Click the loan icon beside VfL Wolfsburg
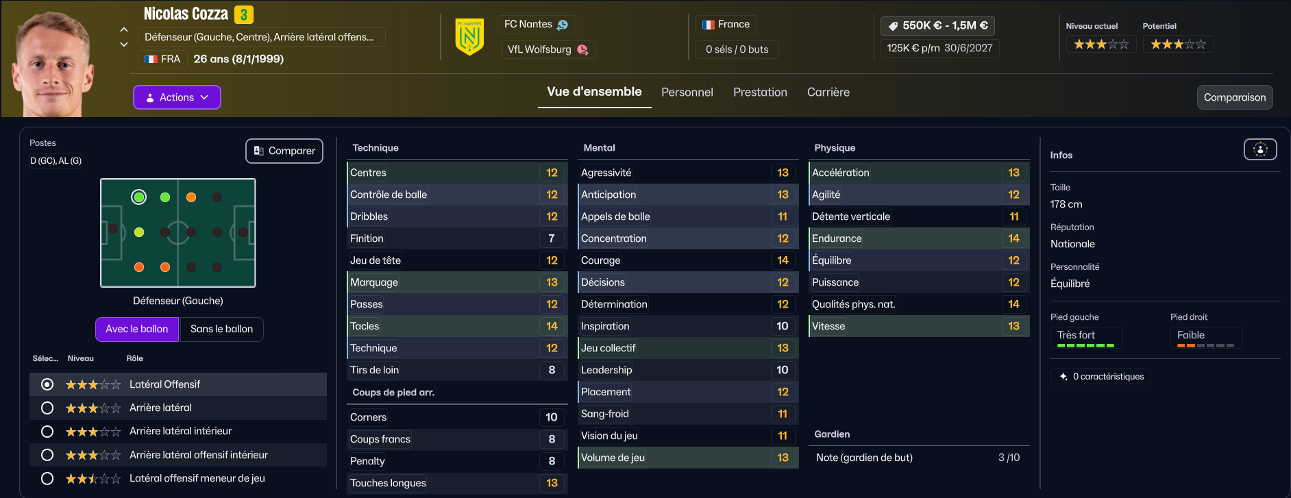This screenshot has width=1291, height=498. [582, 49]
